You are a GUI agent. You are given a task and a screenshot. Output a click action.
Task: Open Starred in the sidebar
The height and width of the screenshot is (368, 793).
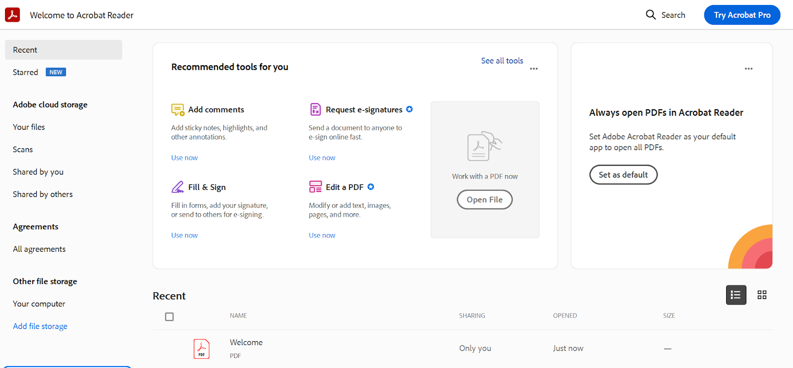tap(25, 72)
